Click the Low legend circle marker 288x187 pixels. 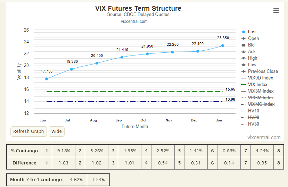coord(244,65)
